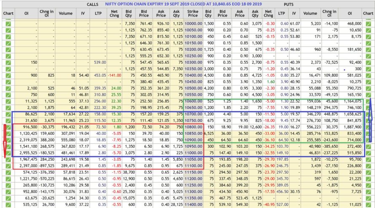Screen dimensions: 375x208
Task: Select the puts ask quantity 12,600
Action: [x=255, y=127]
